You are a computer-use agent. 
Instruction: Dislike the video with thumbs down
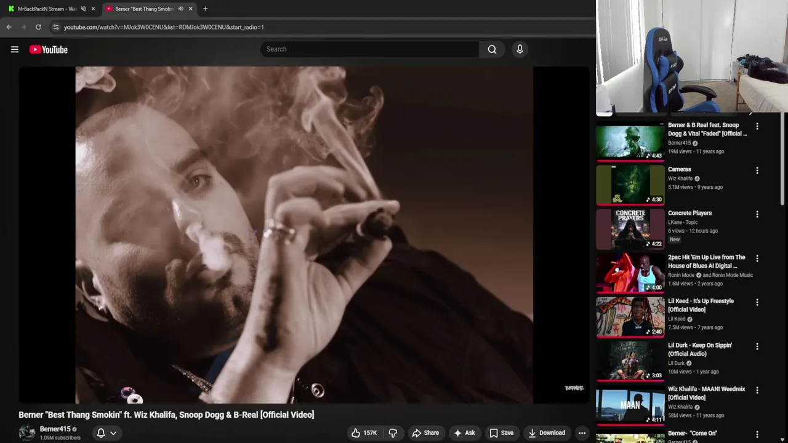[x=393, y=433]
